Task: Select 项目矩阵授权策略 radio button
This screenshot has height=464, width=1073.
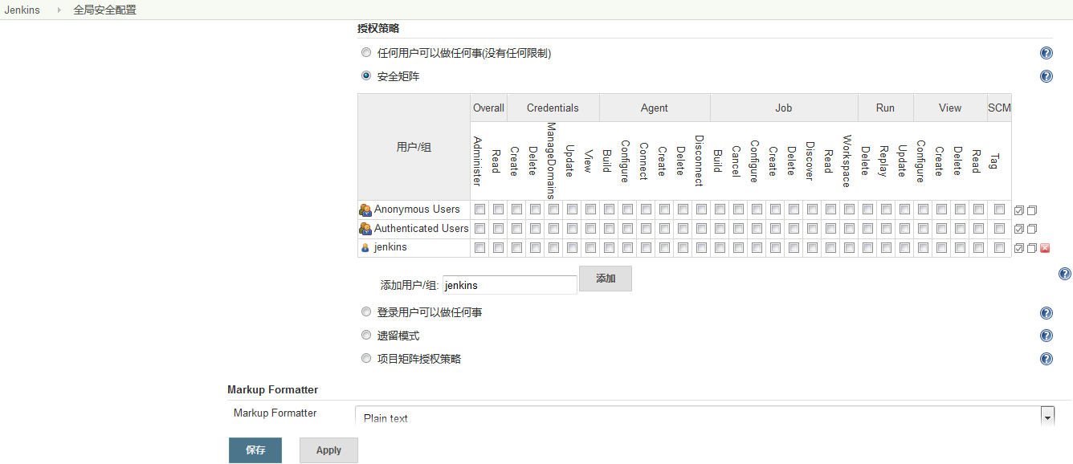Action: pos(366,359)
